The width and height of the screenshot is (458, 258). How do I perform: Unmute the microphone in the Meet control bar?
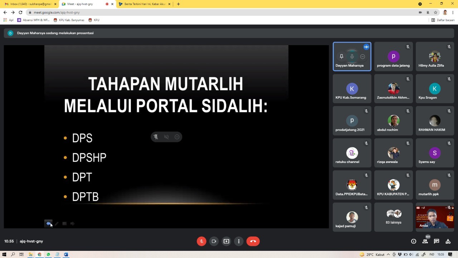click(x=201, y=241)
